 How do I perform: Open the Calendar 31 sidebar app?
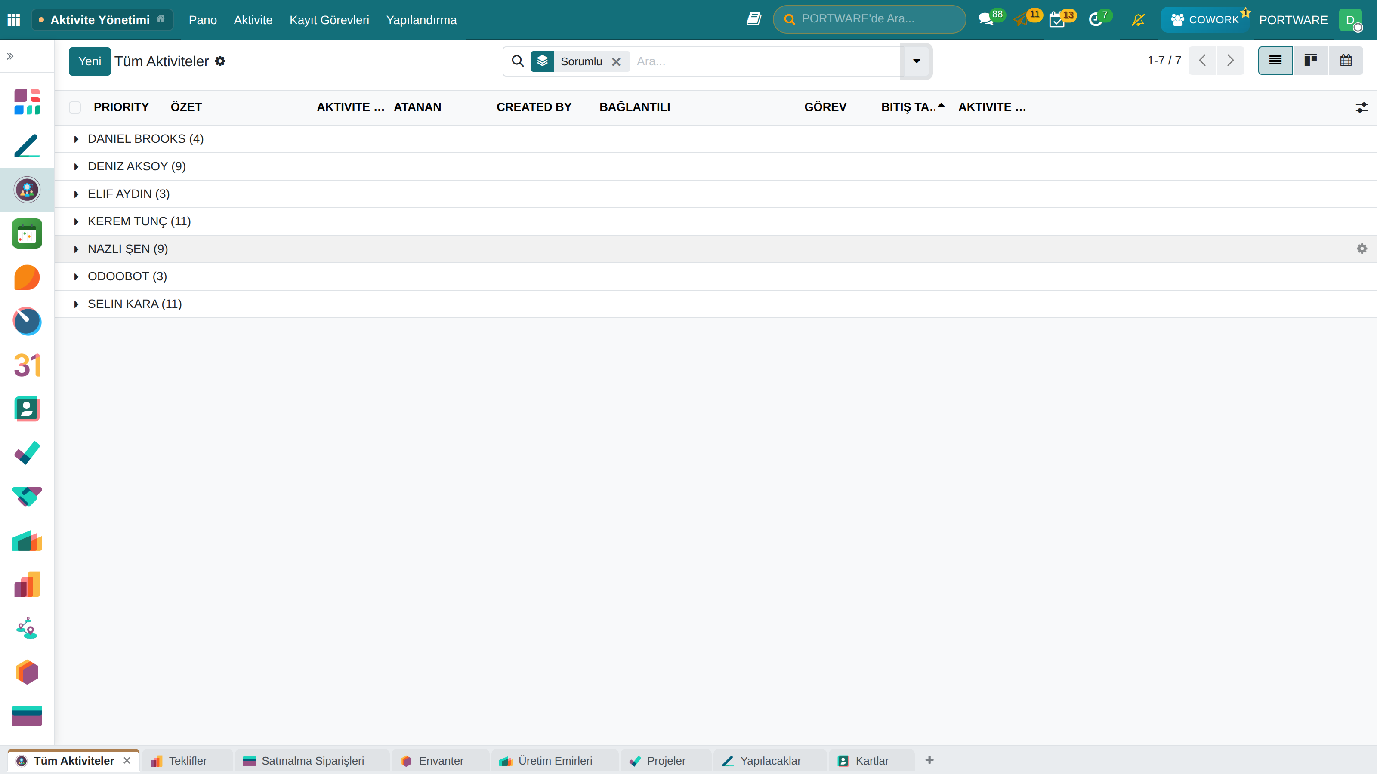click(27, 365)
